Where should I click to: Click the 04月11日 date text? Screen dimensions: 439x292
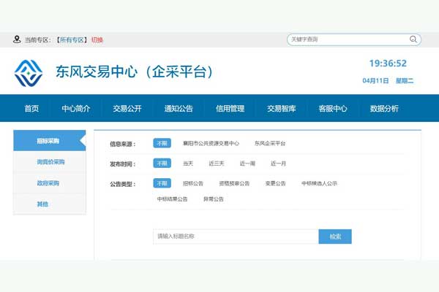[375, 81]
